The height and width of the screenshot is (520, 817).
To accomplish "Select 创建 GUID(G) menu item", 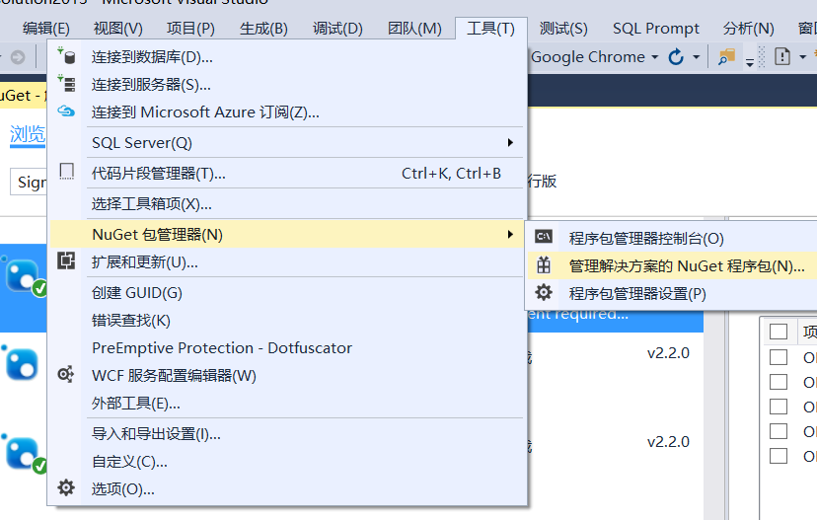I will tap(286, 293).
